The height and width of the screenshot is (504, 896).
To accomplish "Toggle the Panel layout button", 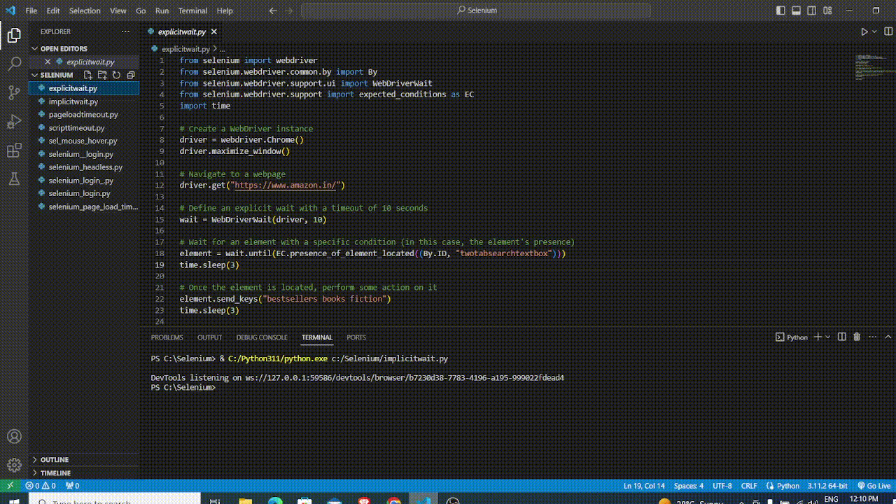I will click(x=797, y=10).
